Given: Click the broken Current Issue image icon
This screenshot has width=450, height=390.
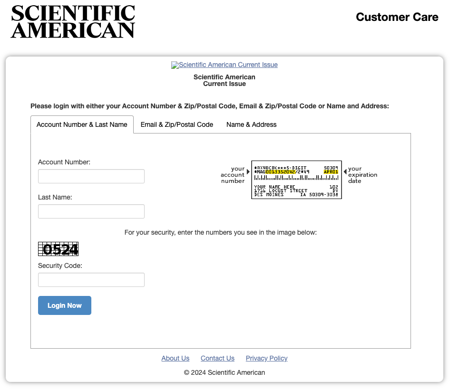Looking at the screenshot, I should pyautogui.click(x=175, y=65).
